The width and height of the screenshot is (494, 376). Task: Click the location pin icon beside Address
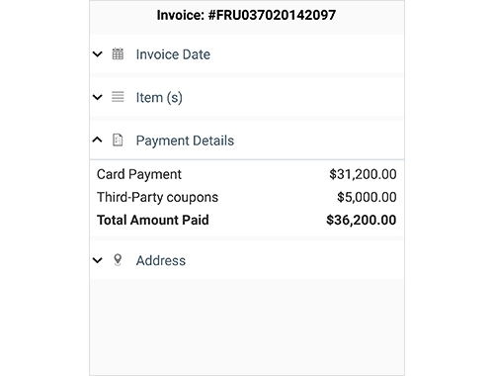[118, 260]
